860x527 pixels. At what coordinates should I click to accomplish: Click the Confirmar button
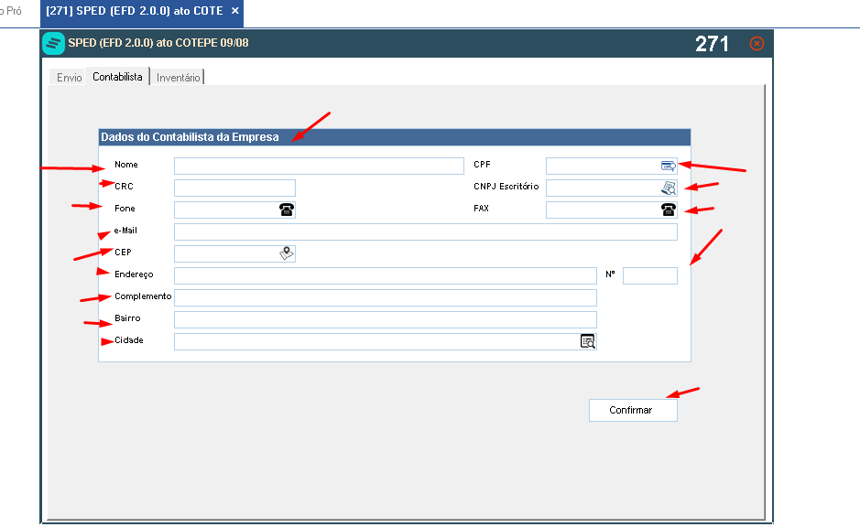(633, 410)
